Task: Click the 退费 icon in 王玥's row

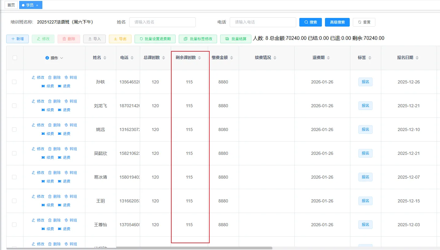Action: (60, 205)
